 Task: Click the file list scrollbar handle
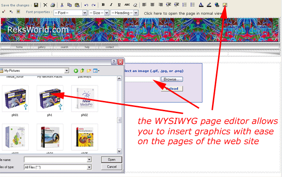[x=119, y=120]
